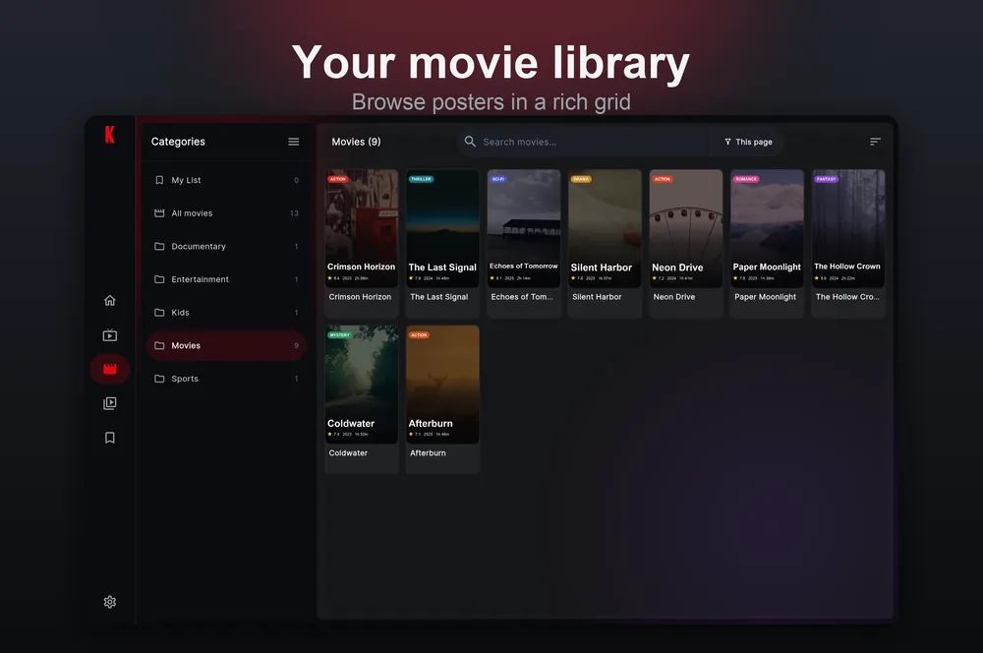This screenshot has width=983, height=653.
Task: Open The Hollow Crown poster
Action: coord(848,228)
